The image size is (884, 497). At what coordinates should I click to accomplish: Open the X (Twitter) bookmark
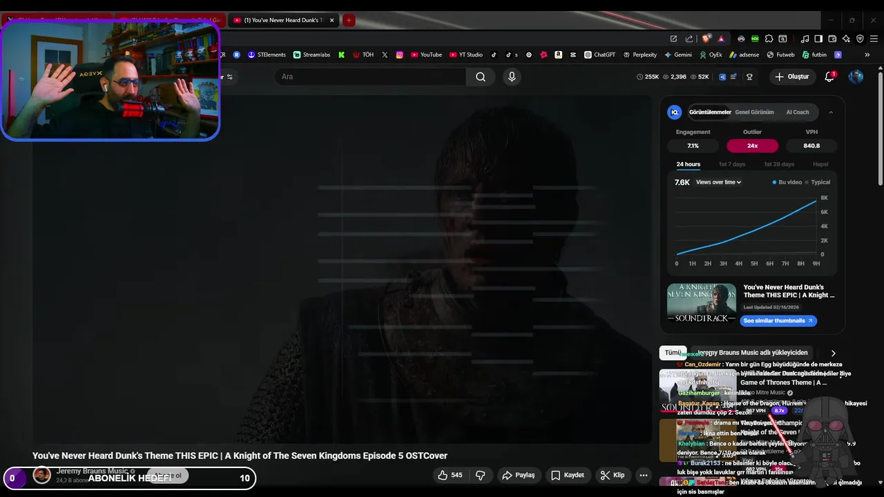click(385, 55)
